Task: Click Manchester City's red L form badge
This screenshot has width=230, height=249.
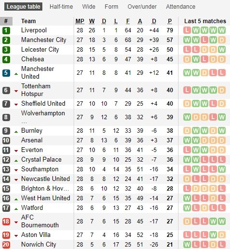Action: pos(204,40)
